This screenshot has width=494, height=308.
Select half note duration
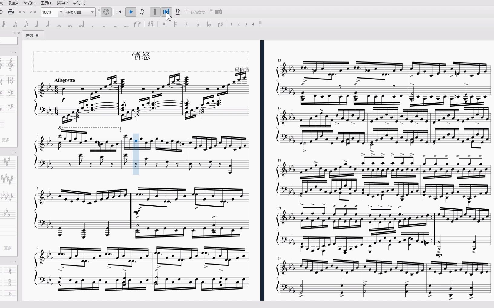click(x=48, y=24)
